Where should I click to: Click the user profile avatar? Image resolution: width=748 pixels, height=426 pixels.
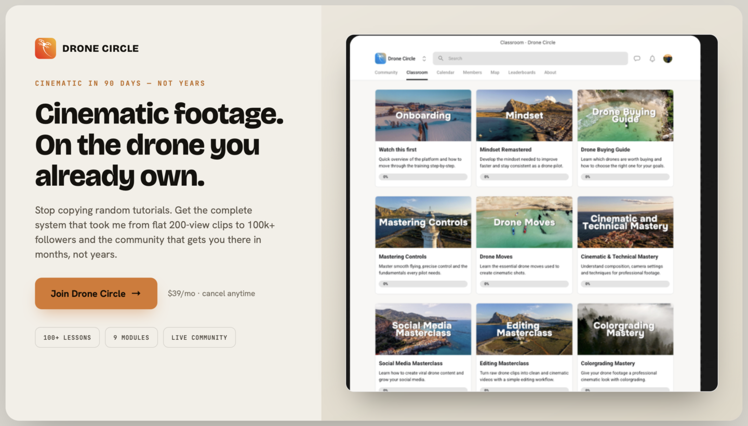click(x=668, y=59)
